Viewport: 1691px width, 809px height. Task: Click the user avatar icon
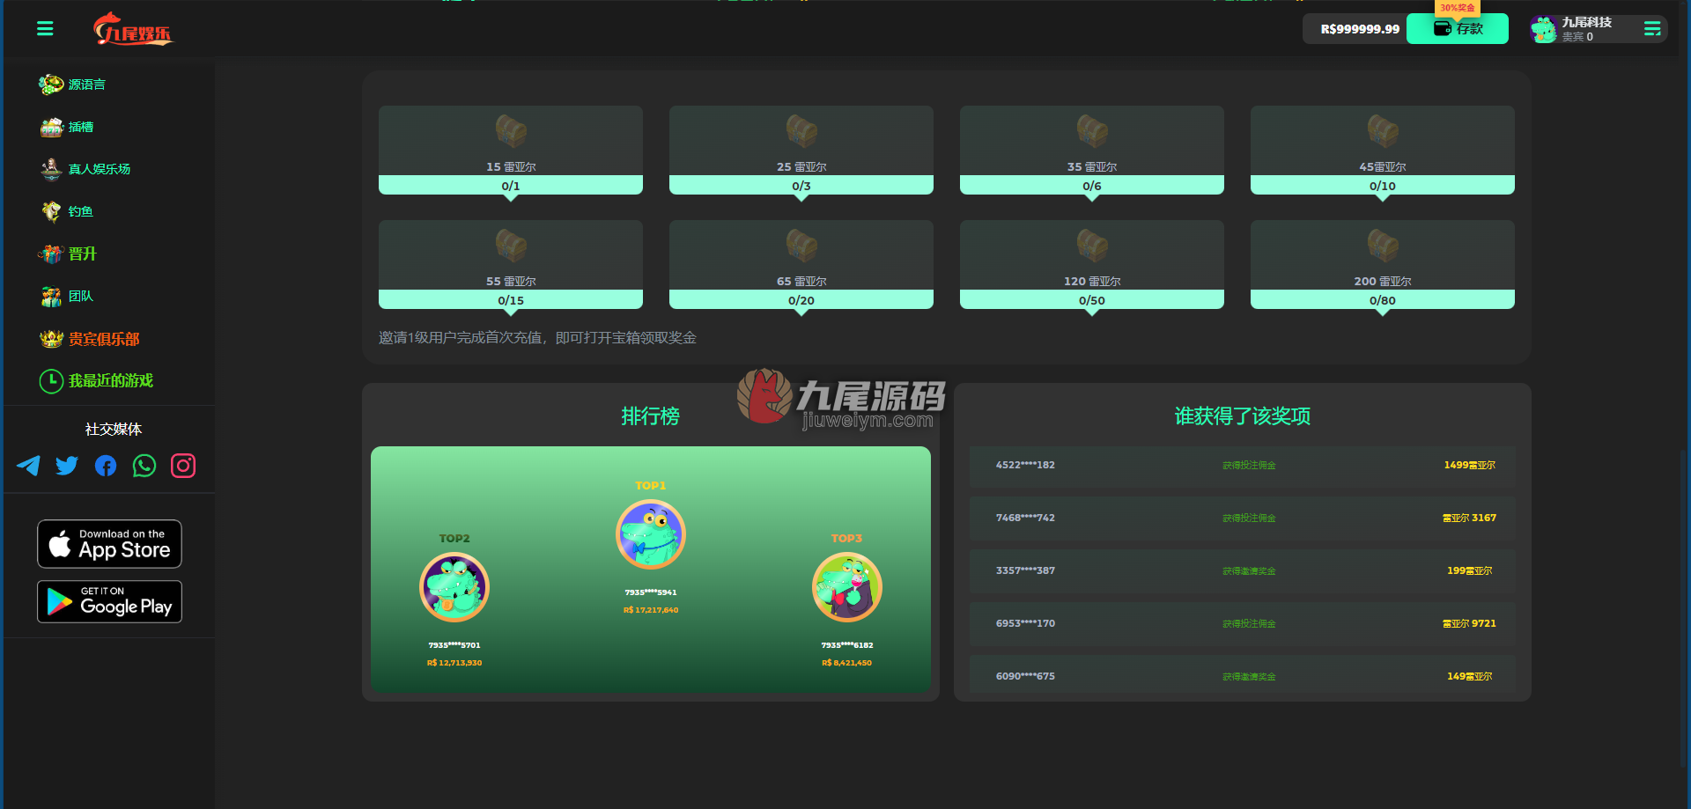pyautogui.click(x=1543, y=29)
